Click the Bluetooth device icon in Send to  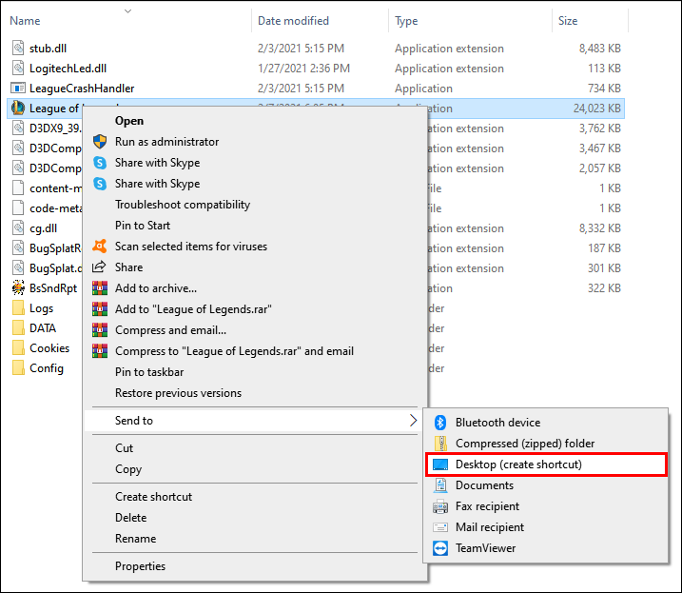[x=439, y=423]
